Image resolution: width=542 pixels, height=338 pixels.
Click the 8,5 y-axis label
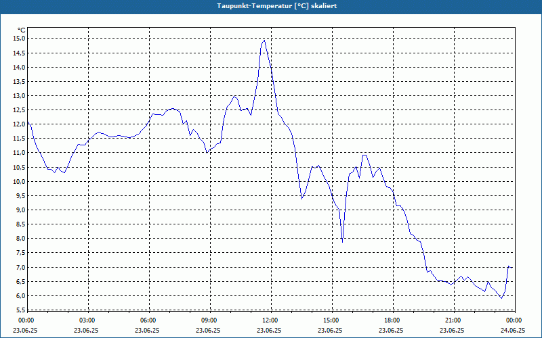[x=20, y=224]
